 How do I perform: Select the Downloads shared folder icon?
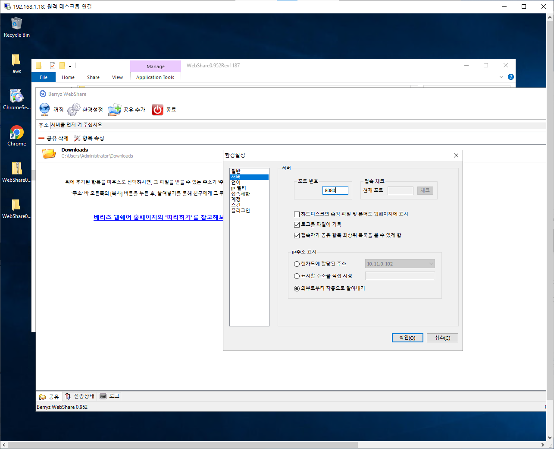pyautogui.click(x=49, y=153)
